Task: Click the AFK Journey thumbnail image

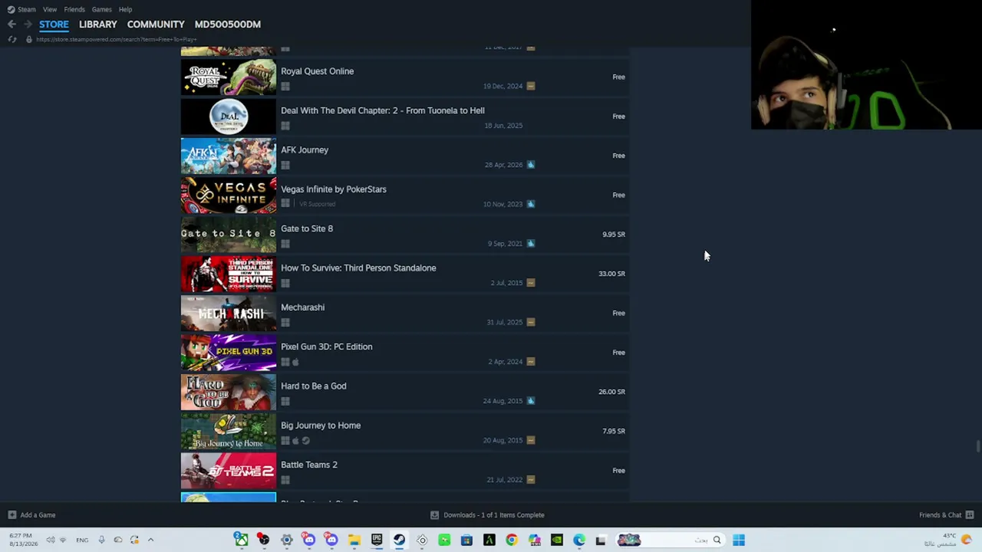Action: (x=229, y=156)
